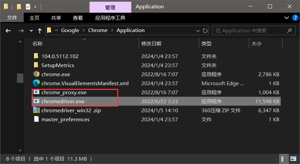This screenshot has width=300, height=164.
Task: Select chromedriver.exe file name
Action: point(63,101)
